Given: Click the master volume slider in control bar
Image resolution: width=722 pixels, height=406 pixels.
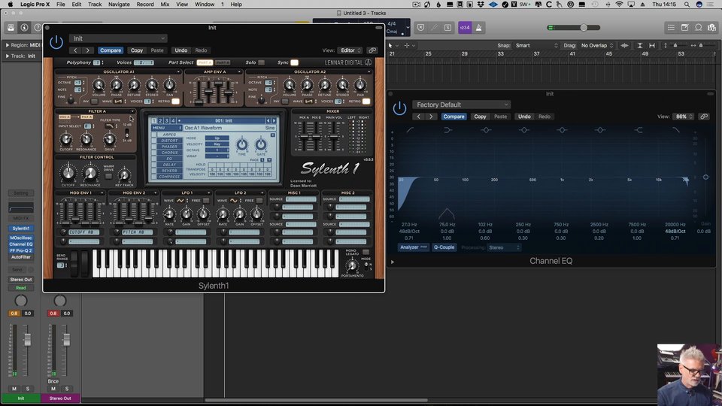Looking at the screenshot, I should [x=584, y=28].
